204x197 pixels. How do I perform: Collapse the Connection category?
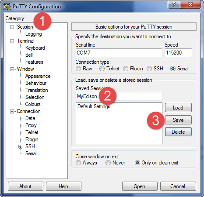pyautogui.click(x=12, y=111)
